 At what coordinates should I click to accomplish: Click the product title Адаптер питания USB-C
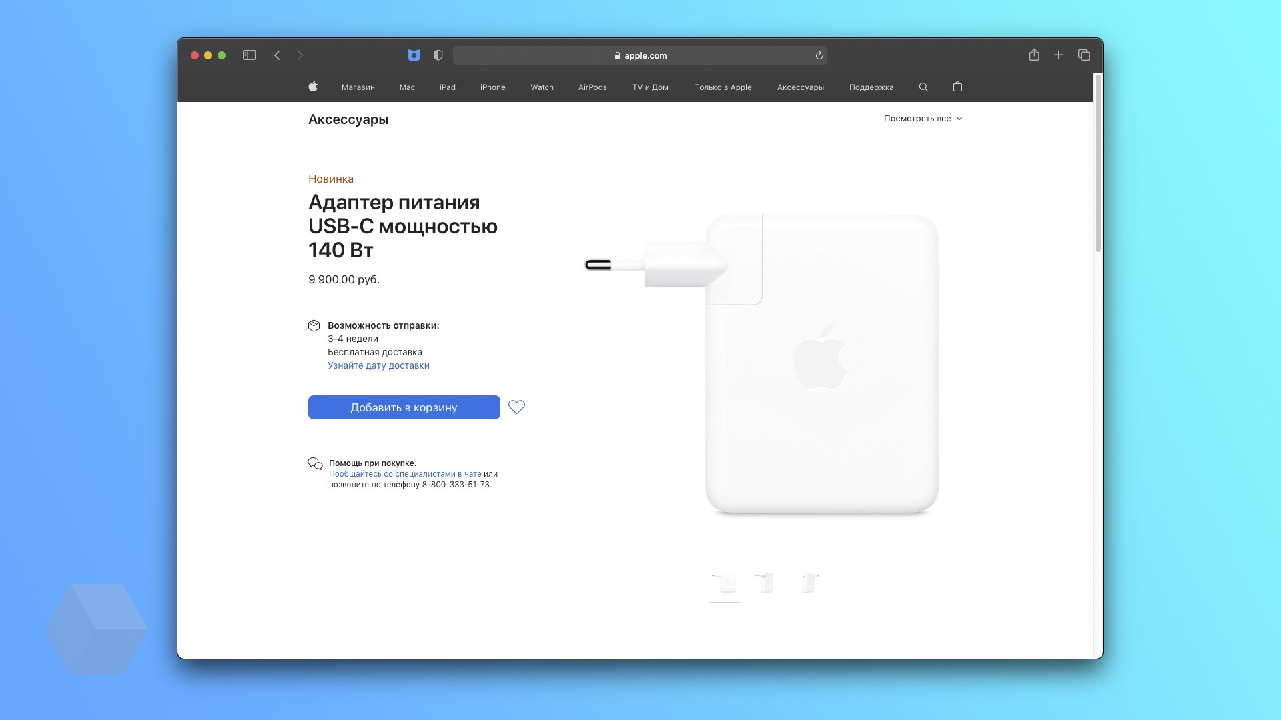403,226
